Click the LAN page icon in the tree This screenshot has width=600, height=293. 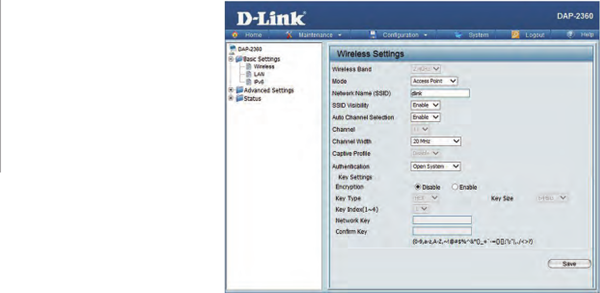248,74
